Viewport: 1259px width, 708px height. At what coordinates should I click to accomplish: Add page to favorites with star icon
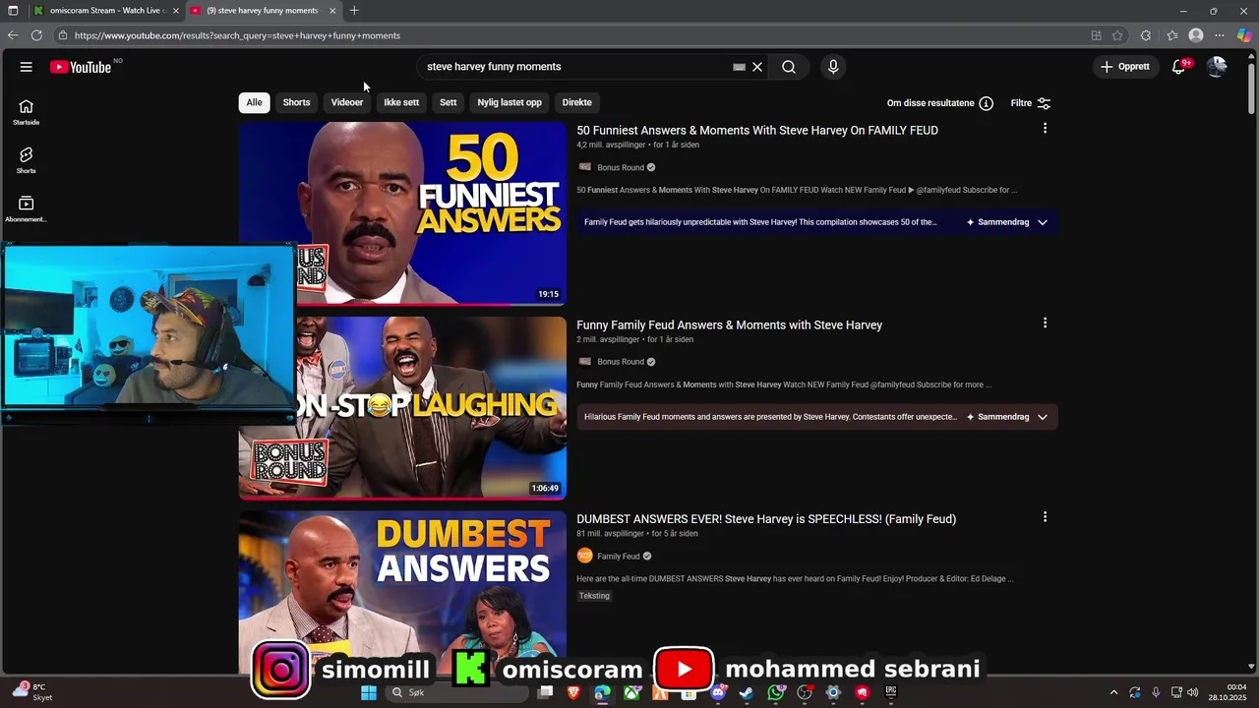point(1117,35)
